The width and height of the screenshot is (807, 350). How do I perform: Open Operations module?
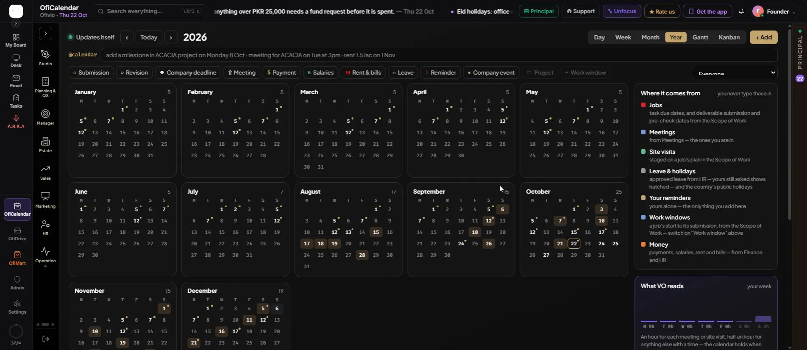tap(45, 258)
